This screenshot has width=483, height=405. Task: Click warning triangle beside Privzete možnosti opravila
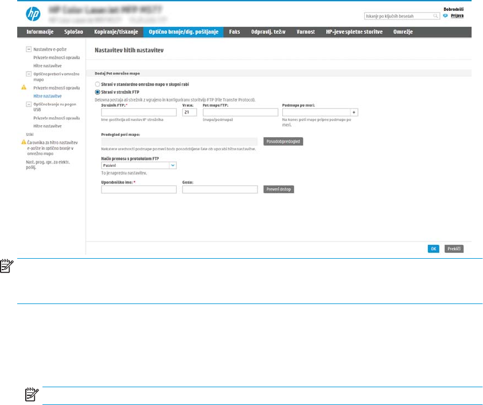(x=25, y=88)
